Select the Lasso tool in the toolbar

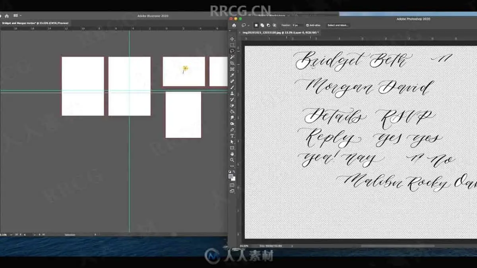coord(232,51)
